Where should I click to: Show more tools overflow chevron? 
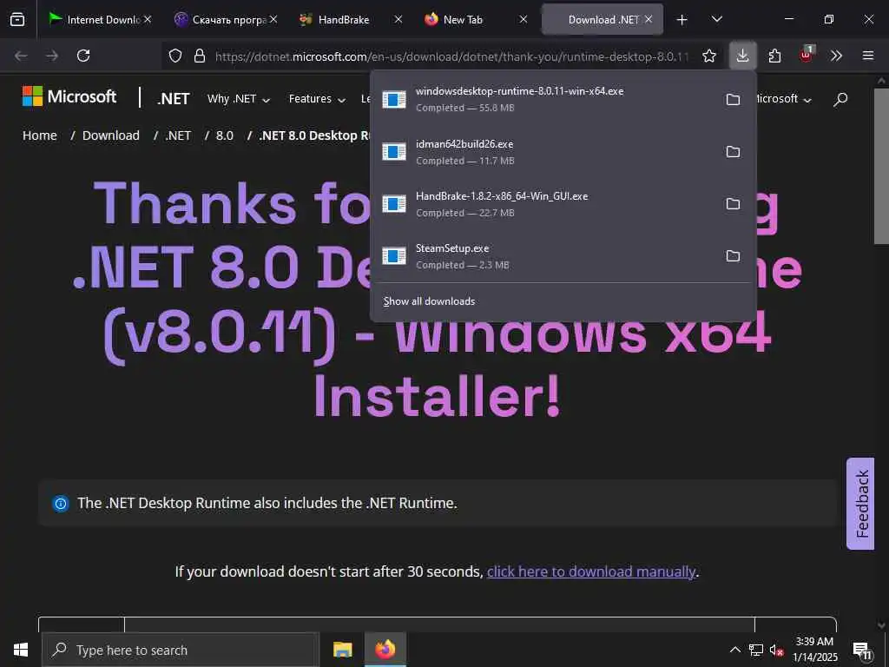point(836,56)
